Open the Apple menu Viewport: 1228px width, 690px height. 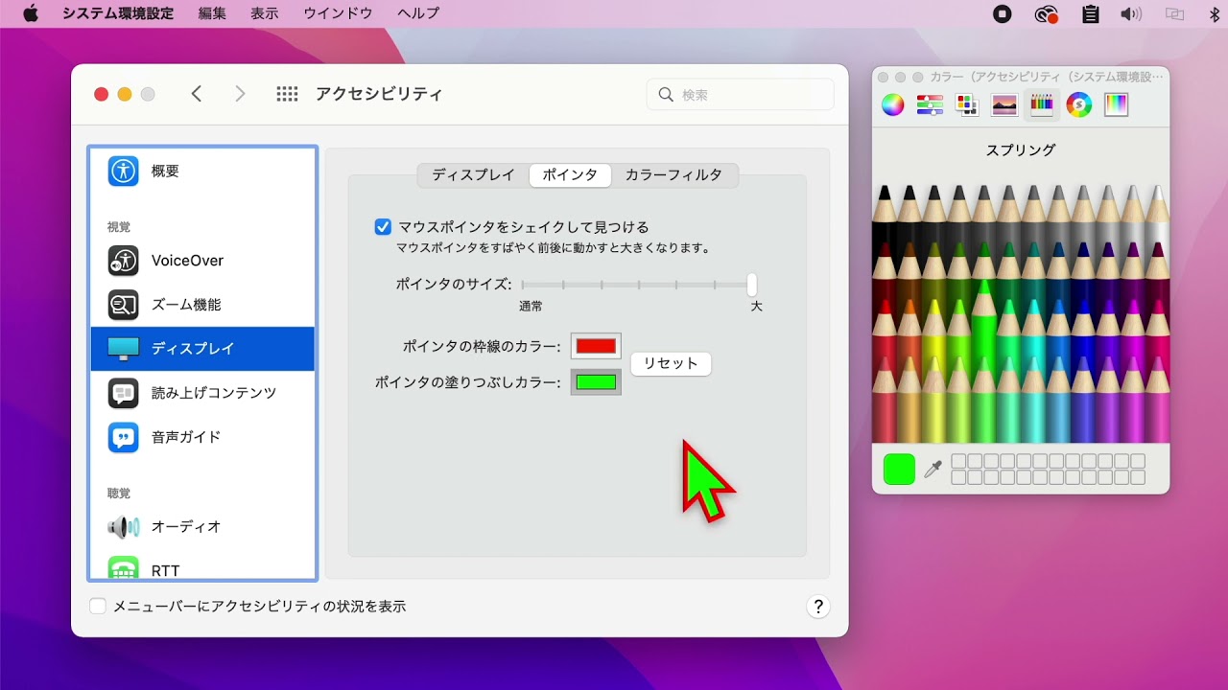point(30,13)
